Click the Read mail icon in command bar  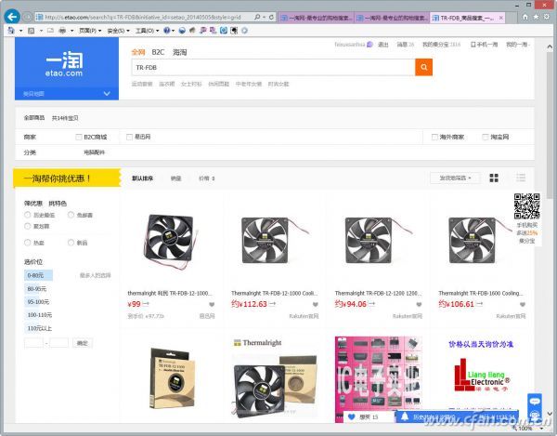tap(50, 31)
